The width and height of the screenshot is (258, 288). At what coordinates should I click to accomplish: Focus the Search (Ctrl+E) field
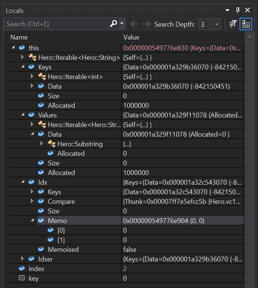pyautogui.click(x=57, y=24)
